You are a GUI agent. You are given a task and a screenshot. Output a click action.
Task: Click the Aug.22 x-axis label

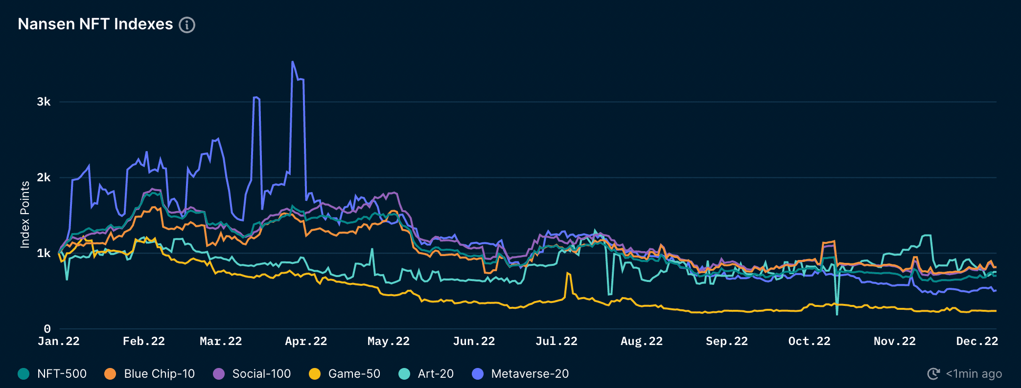coord(641,341)
